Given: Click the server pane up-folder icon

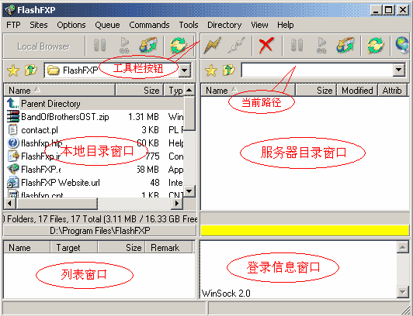Looking at the screenshot, I should pyautogui.click(x=229, y=70).
